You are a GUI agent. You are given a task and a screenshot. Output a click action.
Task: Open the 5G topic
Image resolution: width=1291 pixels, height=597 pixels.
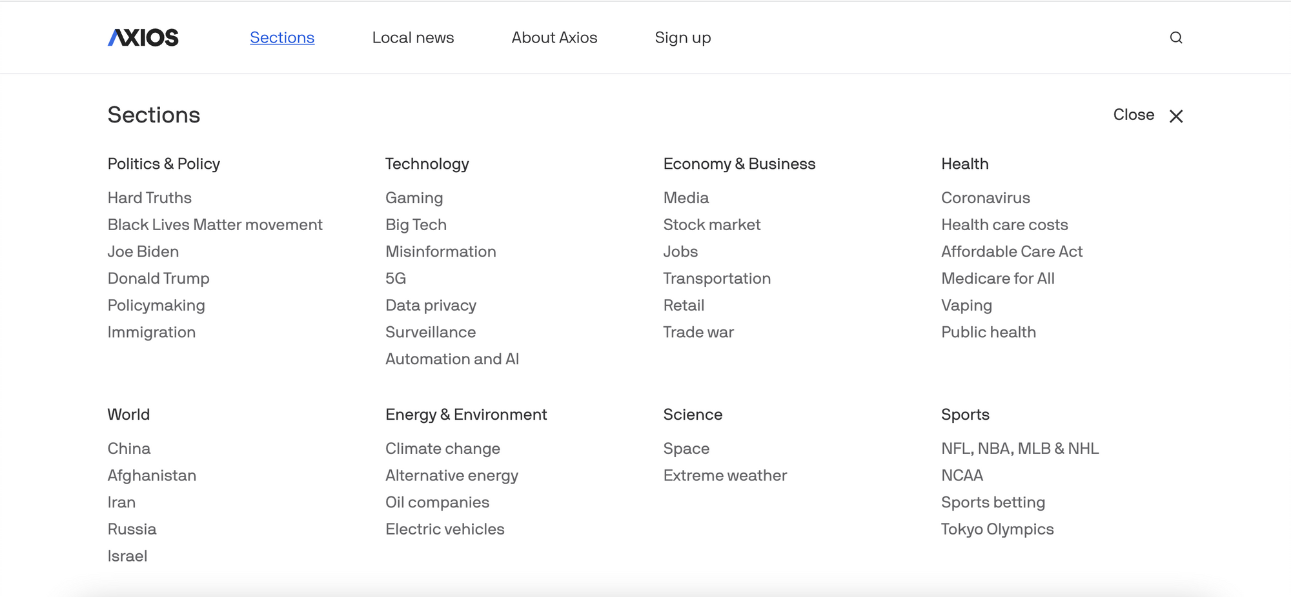pyautogui.click(x=396, y=279)
